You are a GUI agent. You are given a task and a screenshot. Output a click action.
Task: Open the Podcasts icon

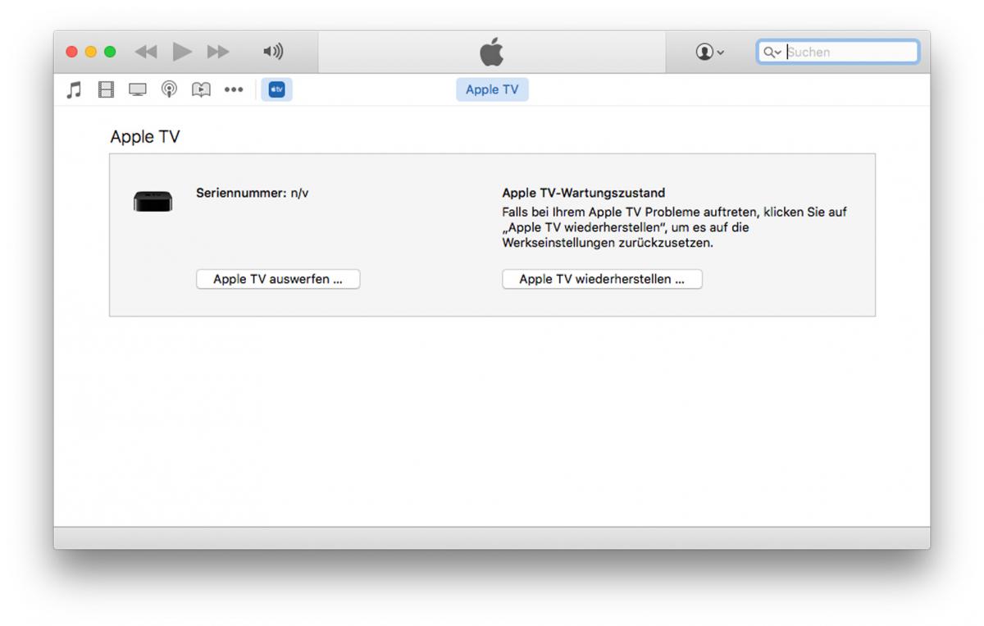click(169, 89)
